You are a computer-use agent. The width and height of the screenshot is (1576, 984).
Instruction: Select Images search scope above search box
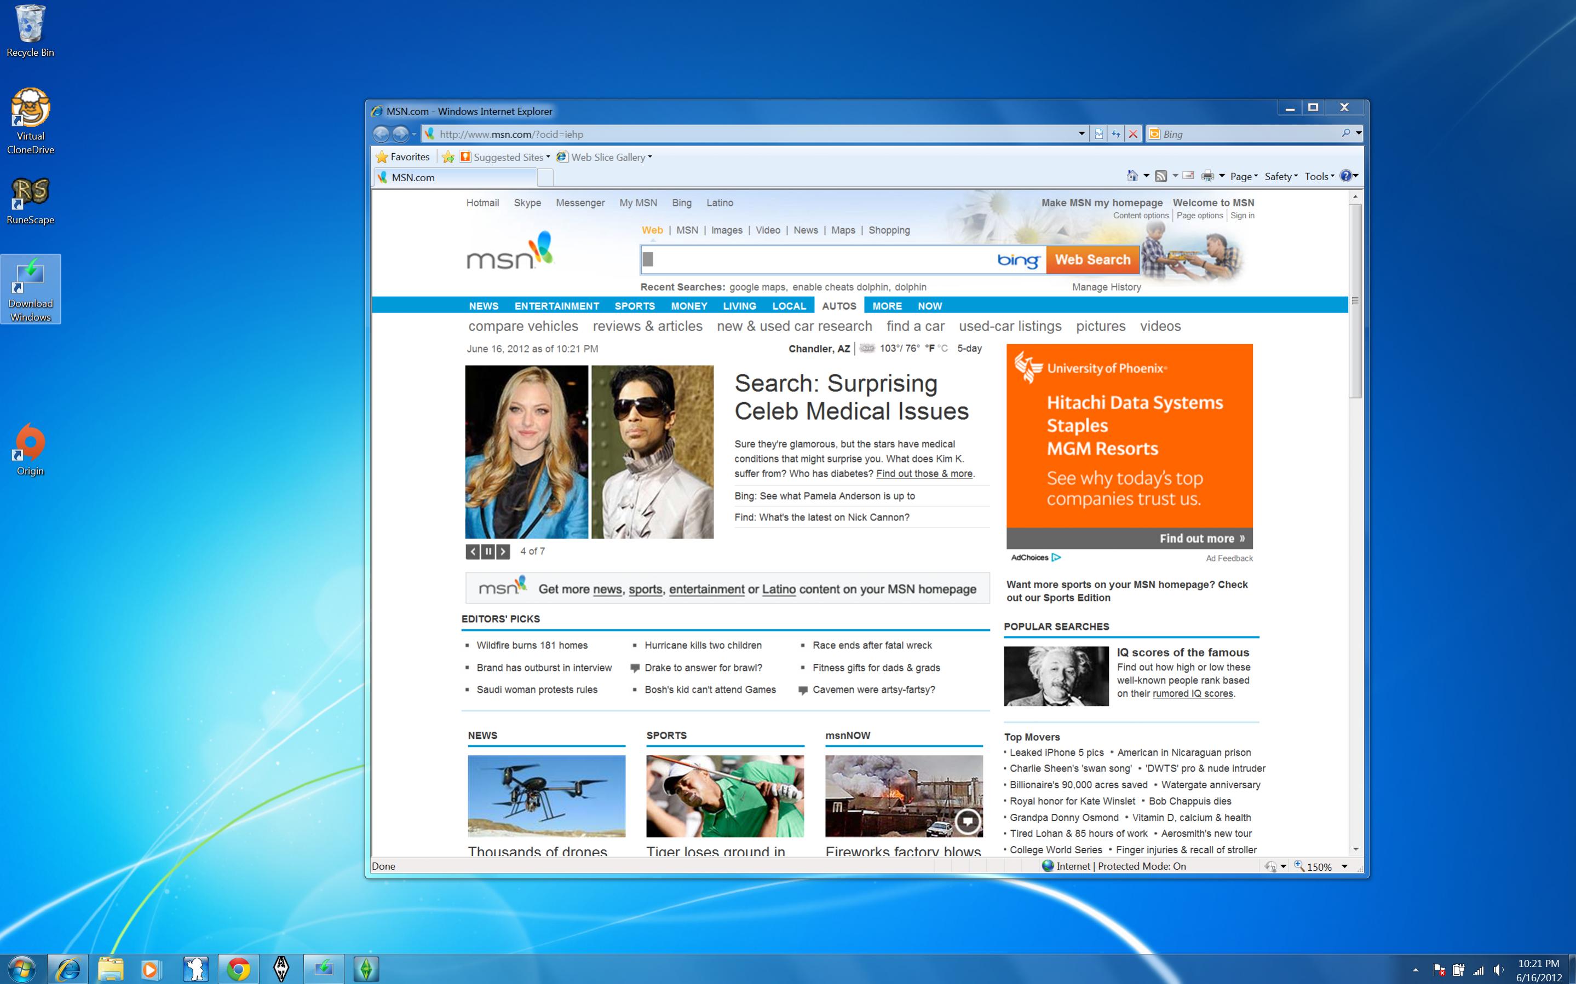[x=727, y=230]
